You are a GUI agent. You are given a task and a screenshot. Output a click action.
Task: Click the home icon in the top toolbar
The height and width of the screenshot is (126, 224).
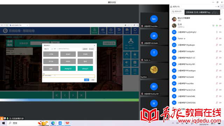(x=127, y=30)
